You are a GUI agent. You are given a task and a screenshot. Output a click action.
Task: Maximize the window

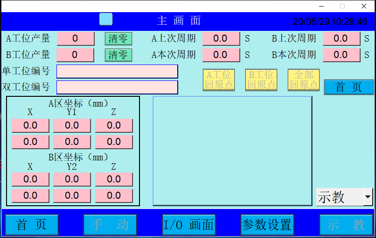[342, 6]
